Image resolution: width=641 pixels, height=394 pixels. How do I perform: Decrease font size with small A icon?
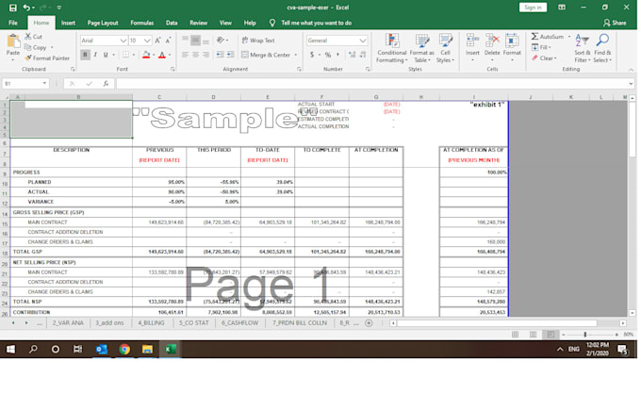coord(168,41)
